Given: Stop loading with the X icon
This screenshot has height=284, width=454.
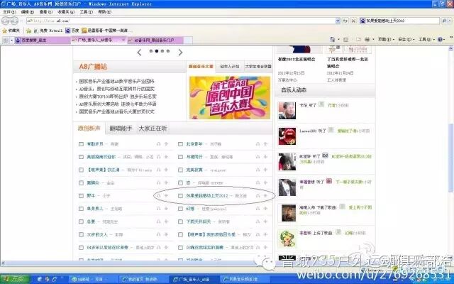Looking at the screenshot, I should (x=353, y=21).
